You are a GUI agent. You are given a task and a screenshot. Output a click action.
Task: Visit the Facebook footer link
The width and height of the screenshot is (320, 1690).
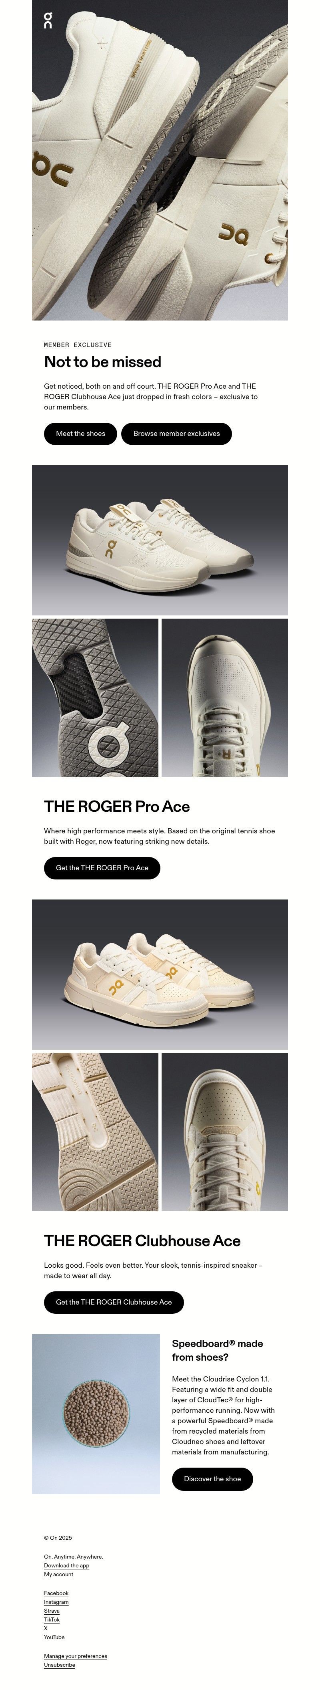pyautogui.click(x=56, y=1593)
